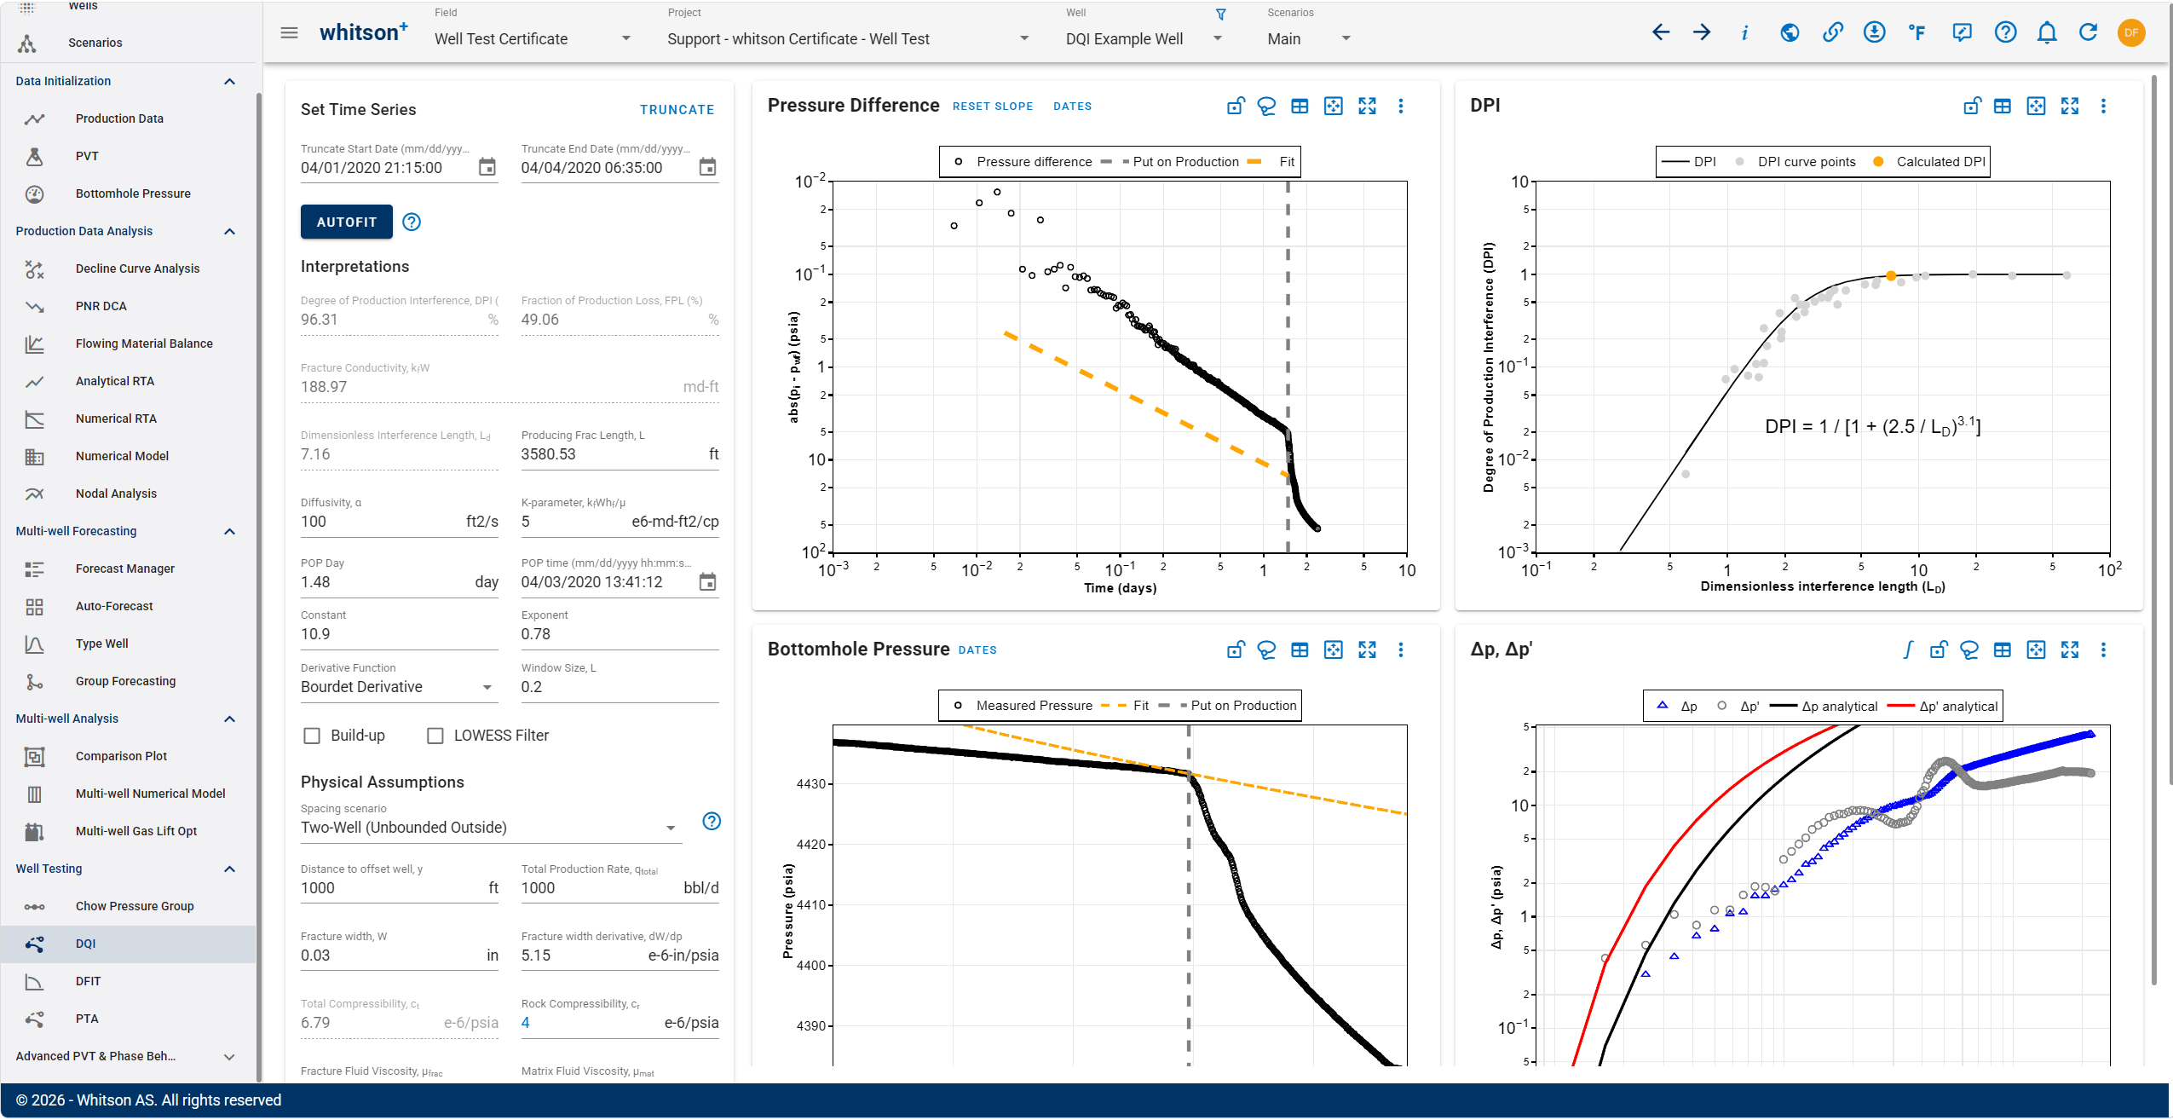
Task: Click the AUTOFIT button
Action: coord(347,222)
